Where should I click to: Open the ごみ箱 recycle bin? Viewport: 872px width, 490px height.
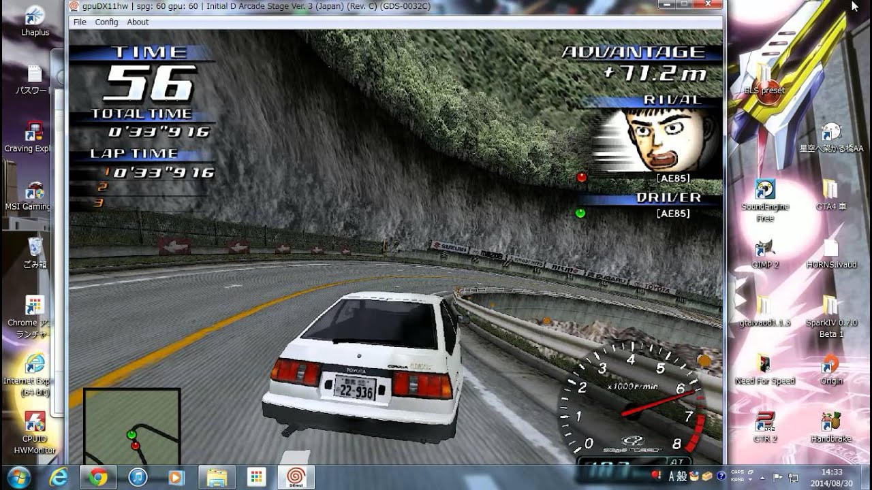pos(35,252)
